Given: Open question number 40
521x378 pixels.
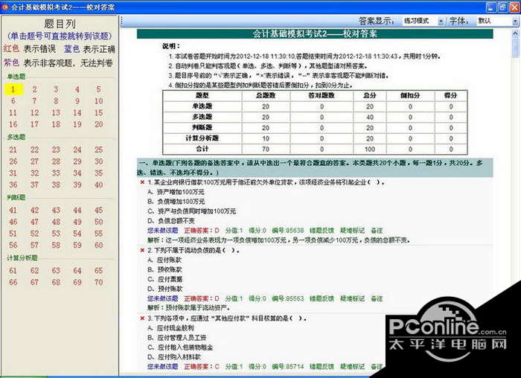Looking at the screenshot, I should coord(99,185).
